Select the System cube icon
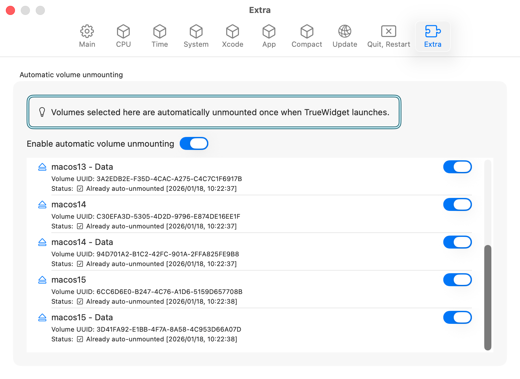 pos(196,32)
